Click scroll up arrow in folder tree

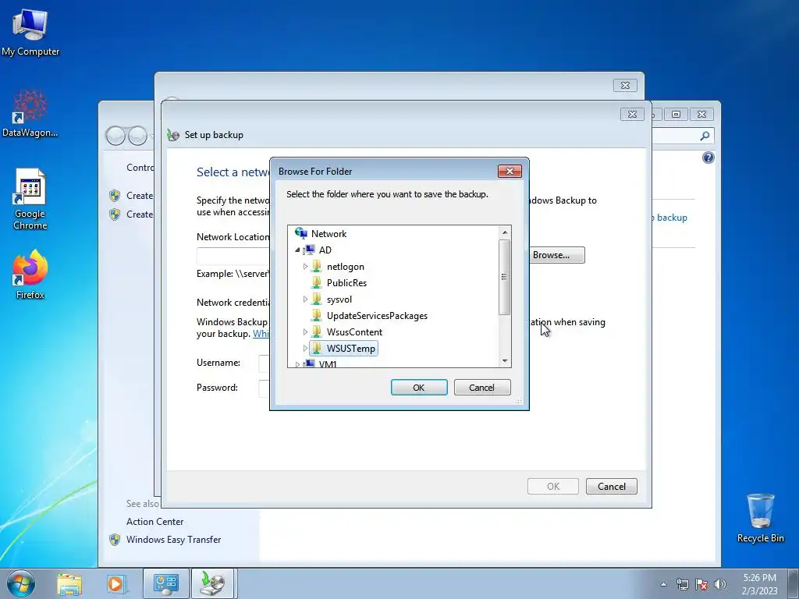(505, 232)
